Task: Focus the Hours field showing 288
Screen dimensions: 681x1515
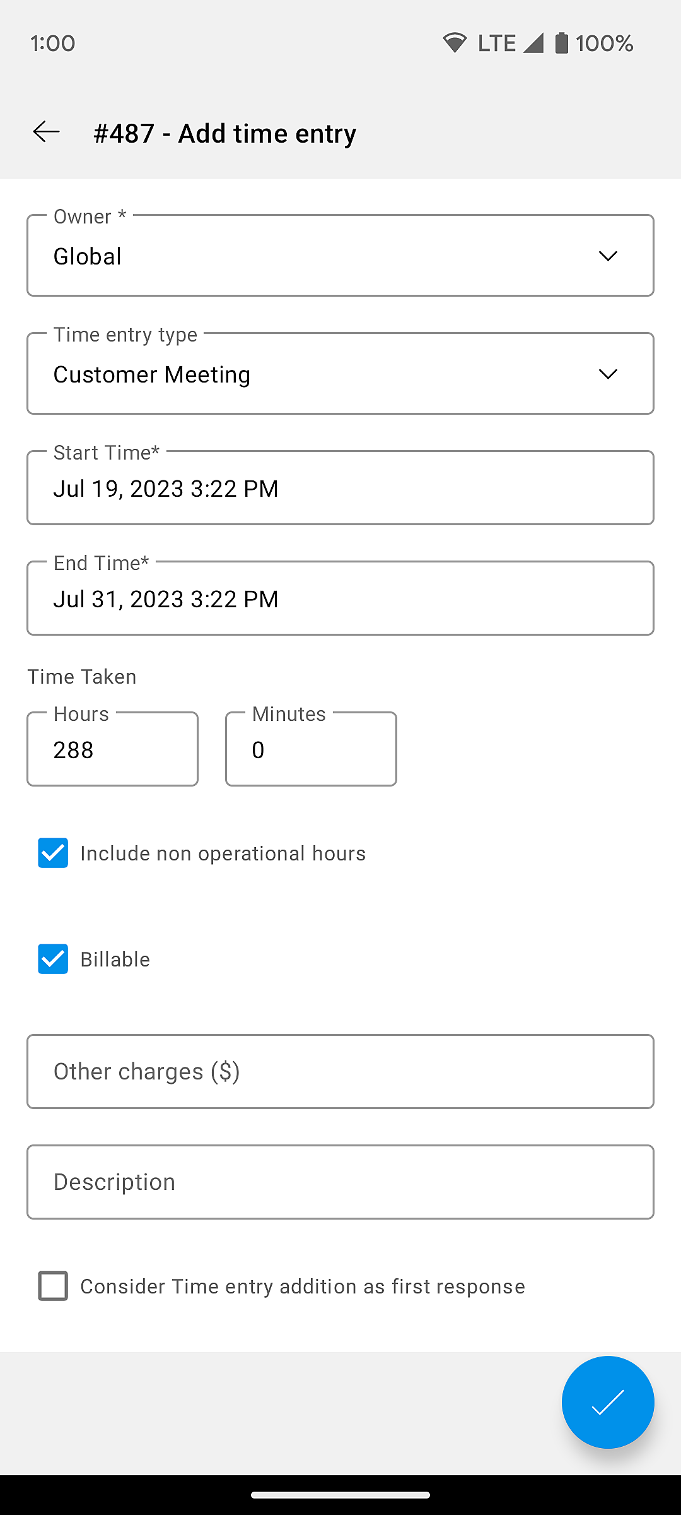Action: tap(112, 749)
